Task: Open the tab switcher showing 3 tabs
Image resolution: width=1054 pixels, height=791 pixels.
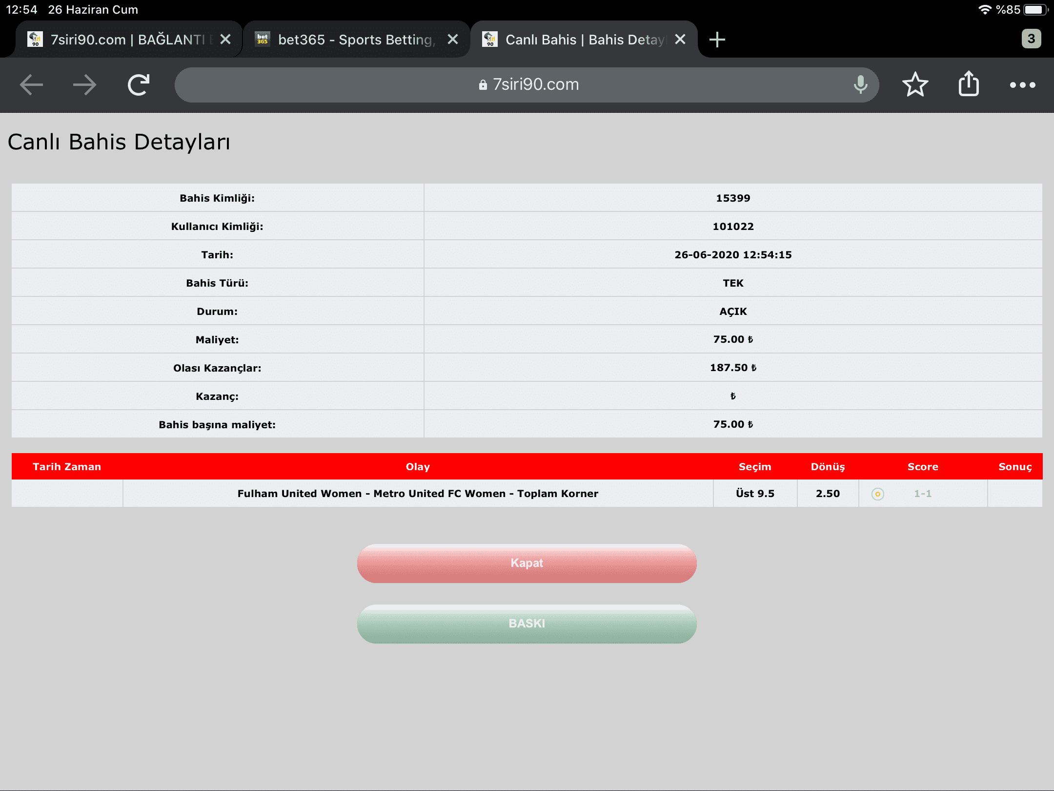Action: [1031, 39]
